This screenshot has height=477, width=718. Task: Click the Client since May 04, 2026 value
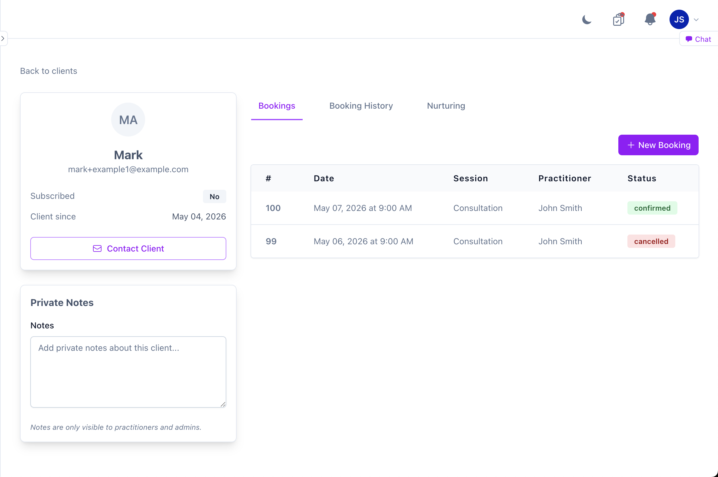[x=199, y=217]
